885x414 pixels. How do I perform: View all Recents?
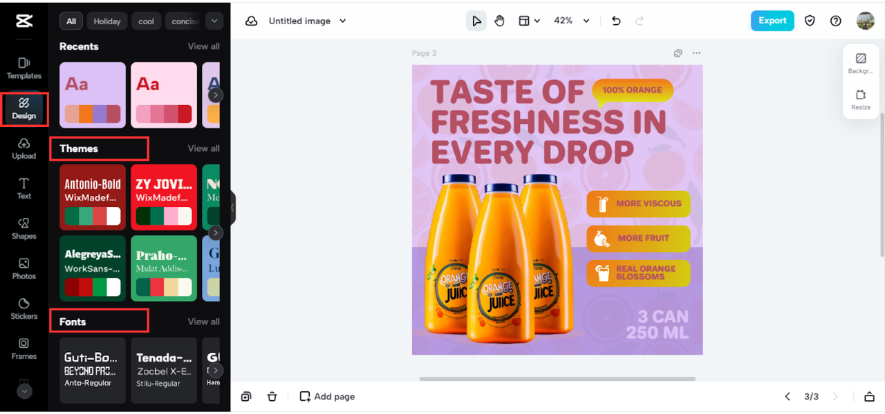click(x=203, y=46)
